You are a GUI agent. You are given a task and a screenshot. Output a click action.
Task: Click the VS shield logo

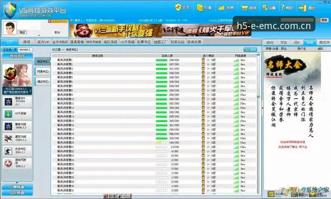pyautogui.click(x=10, y=10)
